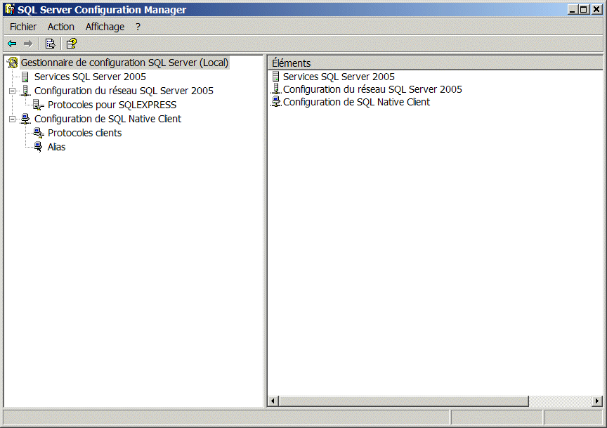The width and height of the screenshot is (607, 428).
Task: Click the horizontal scrollbar right arrow
Action: (x=597, y=401)
